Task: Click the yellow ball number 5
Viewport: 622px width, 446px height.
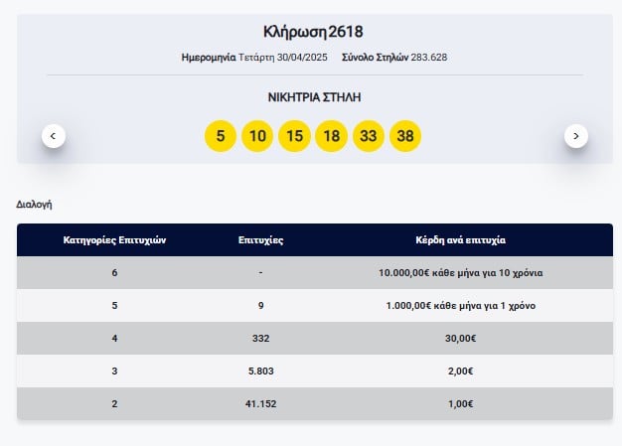Action: 221,136
